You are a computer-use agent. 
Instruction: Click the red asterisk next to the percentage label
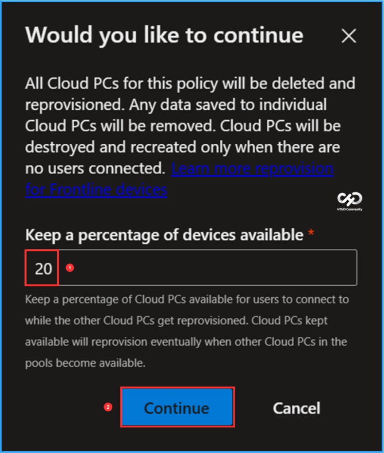(311, 234)
